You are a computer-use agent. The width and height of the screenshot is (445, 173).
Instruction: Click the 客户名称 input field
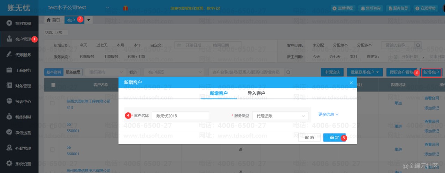coord(180,116)
